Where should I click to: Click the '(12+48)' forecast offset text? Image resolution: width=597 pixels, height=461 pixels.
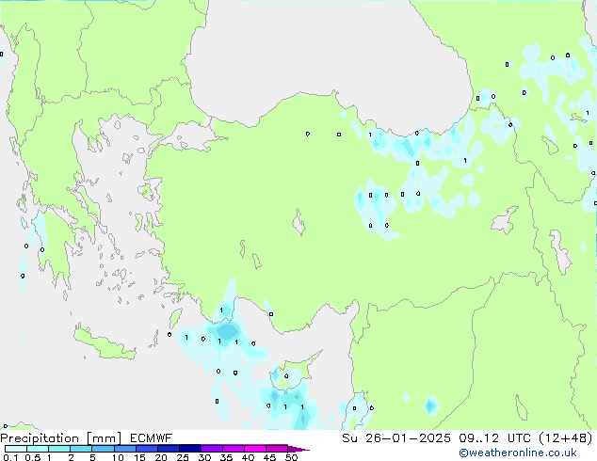(566, 438)
